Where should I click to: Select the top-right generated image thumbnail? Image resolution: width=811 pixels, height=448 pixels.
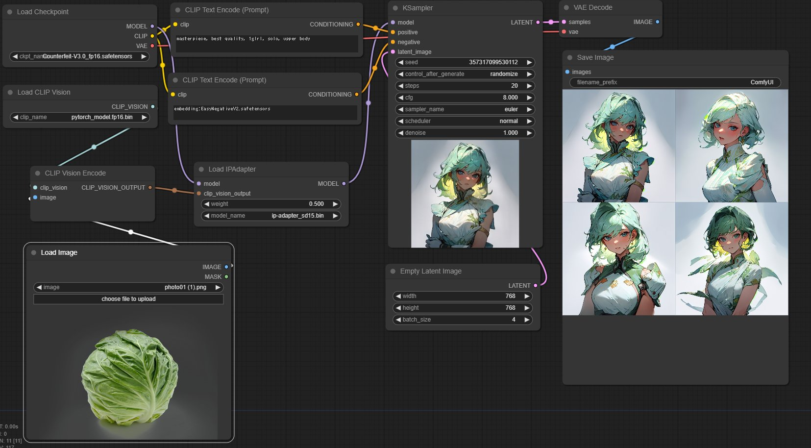[732, 146]
